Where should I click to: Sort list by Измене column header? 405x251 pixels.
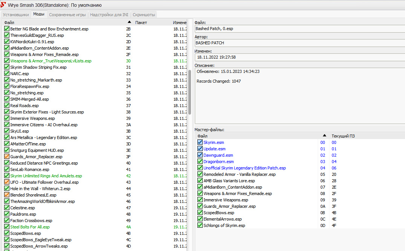[x=179, y=23]
